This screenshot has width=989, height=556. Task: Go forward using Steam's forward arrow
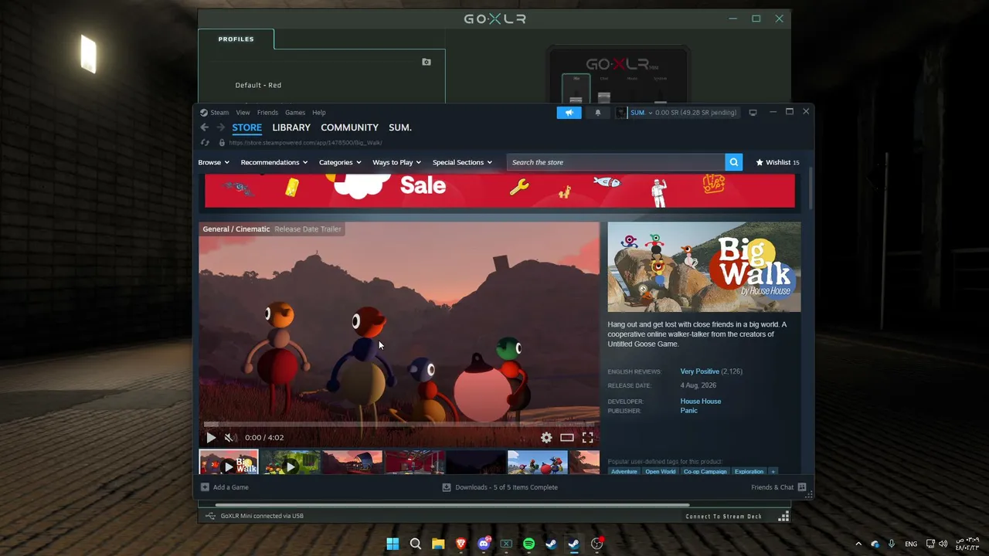tap(220, 127)
